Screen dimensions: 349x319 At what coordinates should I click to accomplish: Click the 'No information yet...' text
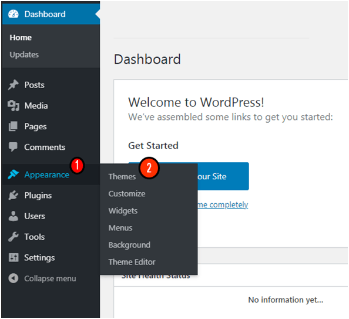point(286,300)
